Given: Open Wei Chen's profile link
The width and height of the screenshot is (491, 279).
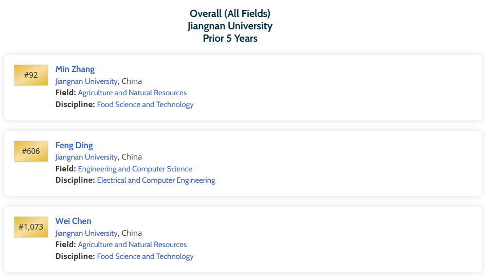Looking at the screenshot, I should 74,221.
